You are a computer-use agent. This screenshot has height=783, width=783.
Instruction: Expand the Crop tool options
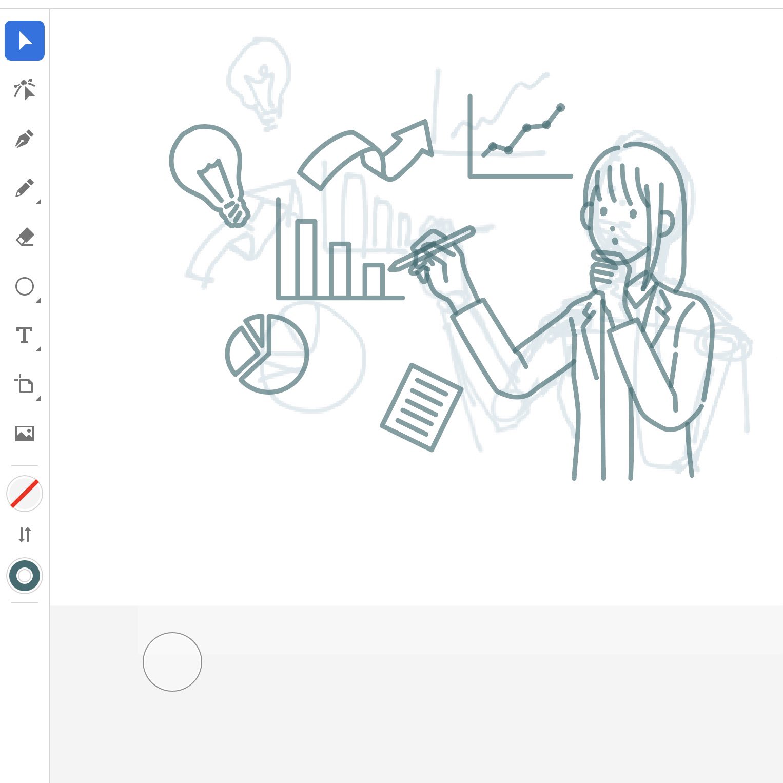(x=37, y=399)
